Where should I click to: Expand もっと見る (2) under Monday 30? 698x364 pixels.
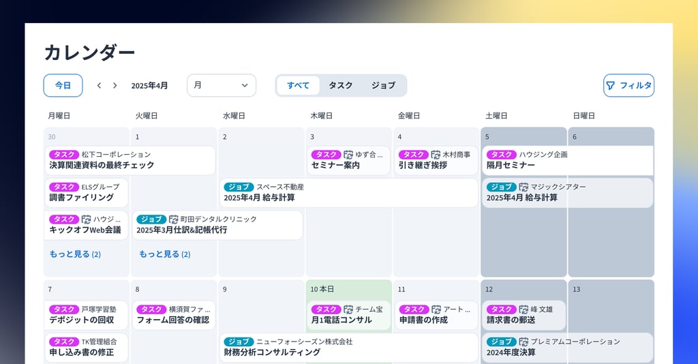point(75,254)
